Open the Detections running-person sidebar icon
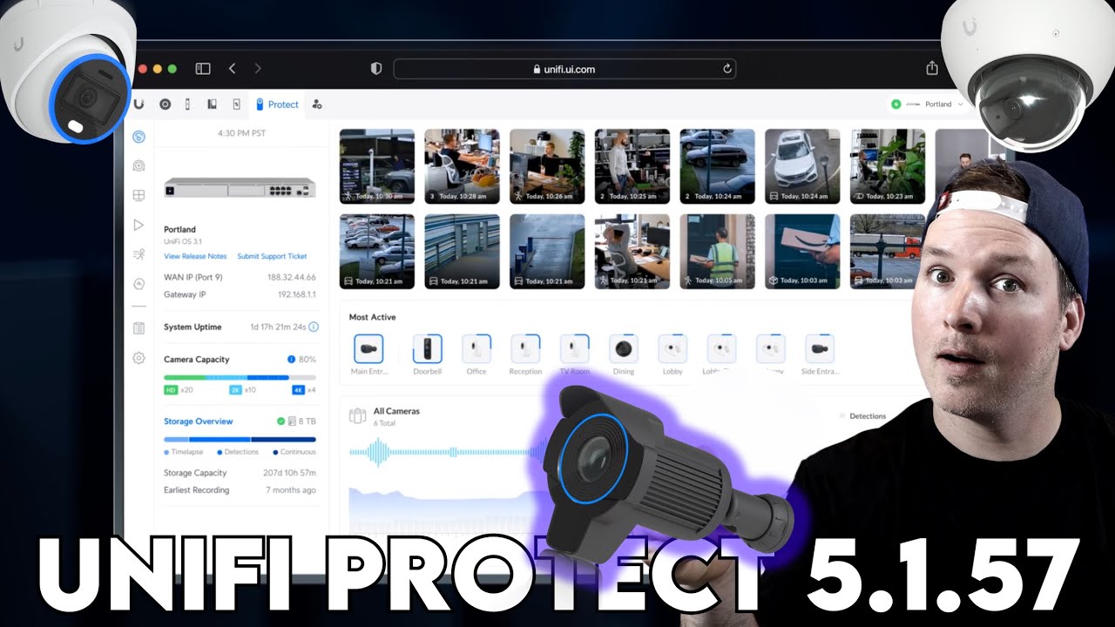The height and width of the screenshot is (627, 1115). [x=139, y=254]
